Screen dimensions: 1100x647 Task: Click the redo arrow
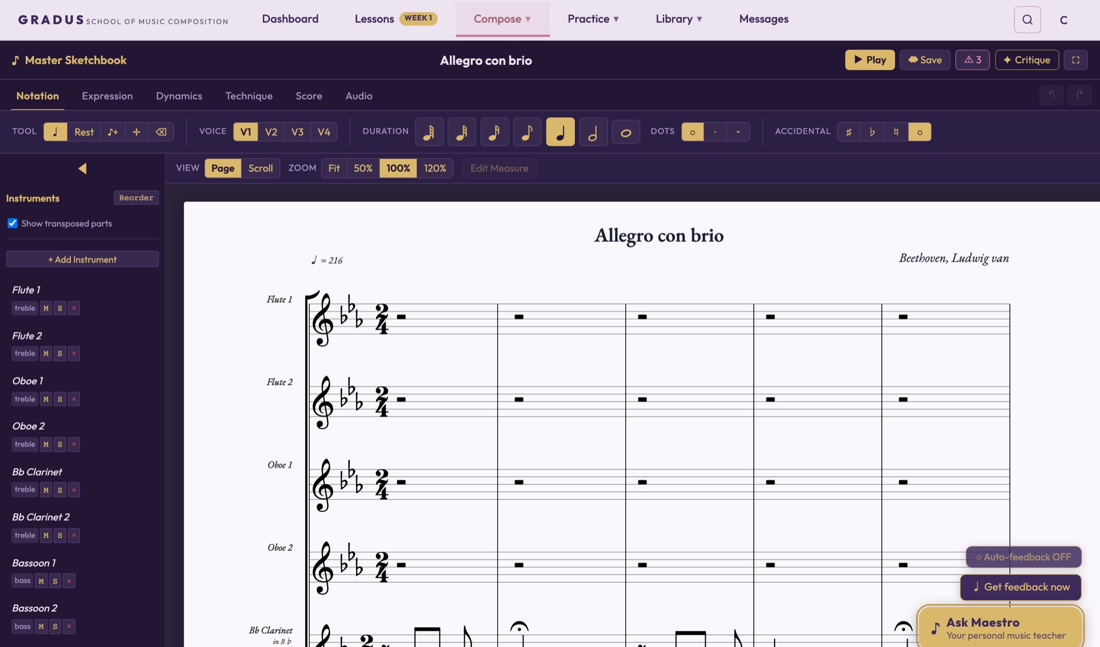[1079, 95]
